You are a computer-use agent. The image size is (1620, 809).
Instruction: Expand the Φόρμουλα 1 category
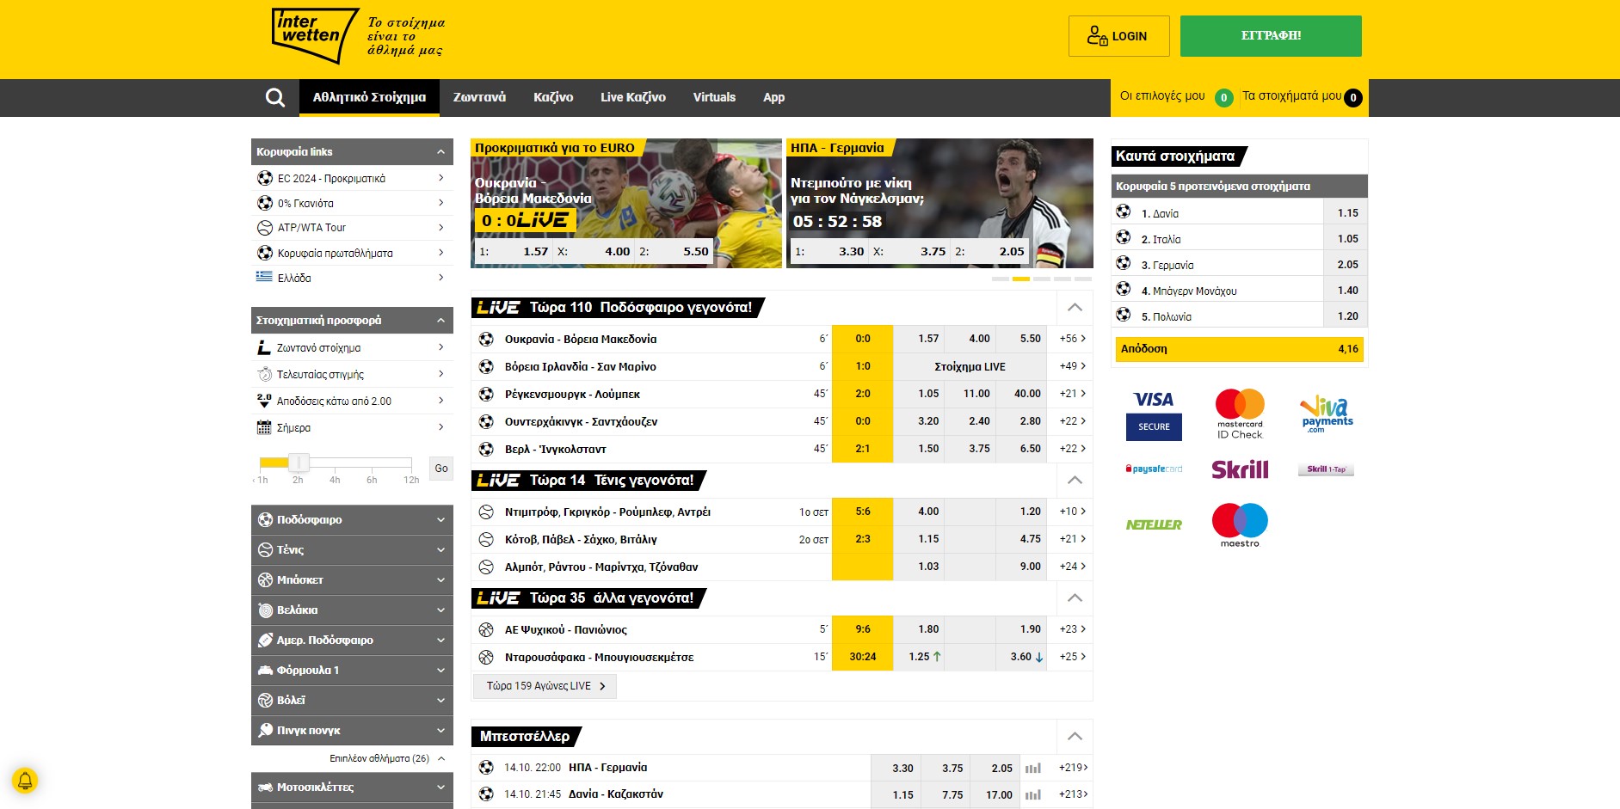pyautogui.click(x=352, y=671)
